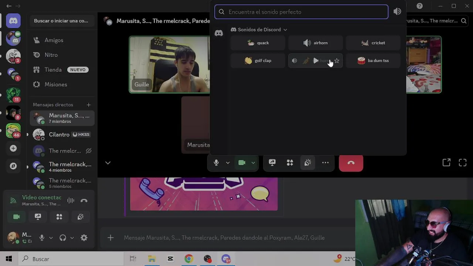This screenshot has height=266, width=473.
Task: Open the muted The rmelcr... conversation
Action: pos(62,151)
